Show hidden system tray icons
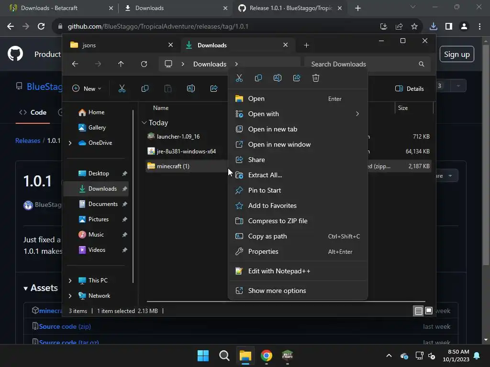Image resolution: width=490 pixels, height=367 pixels. (389, 356)
